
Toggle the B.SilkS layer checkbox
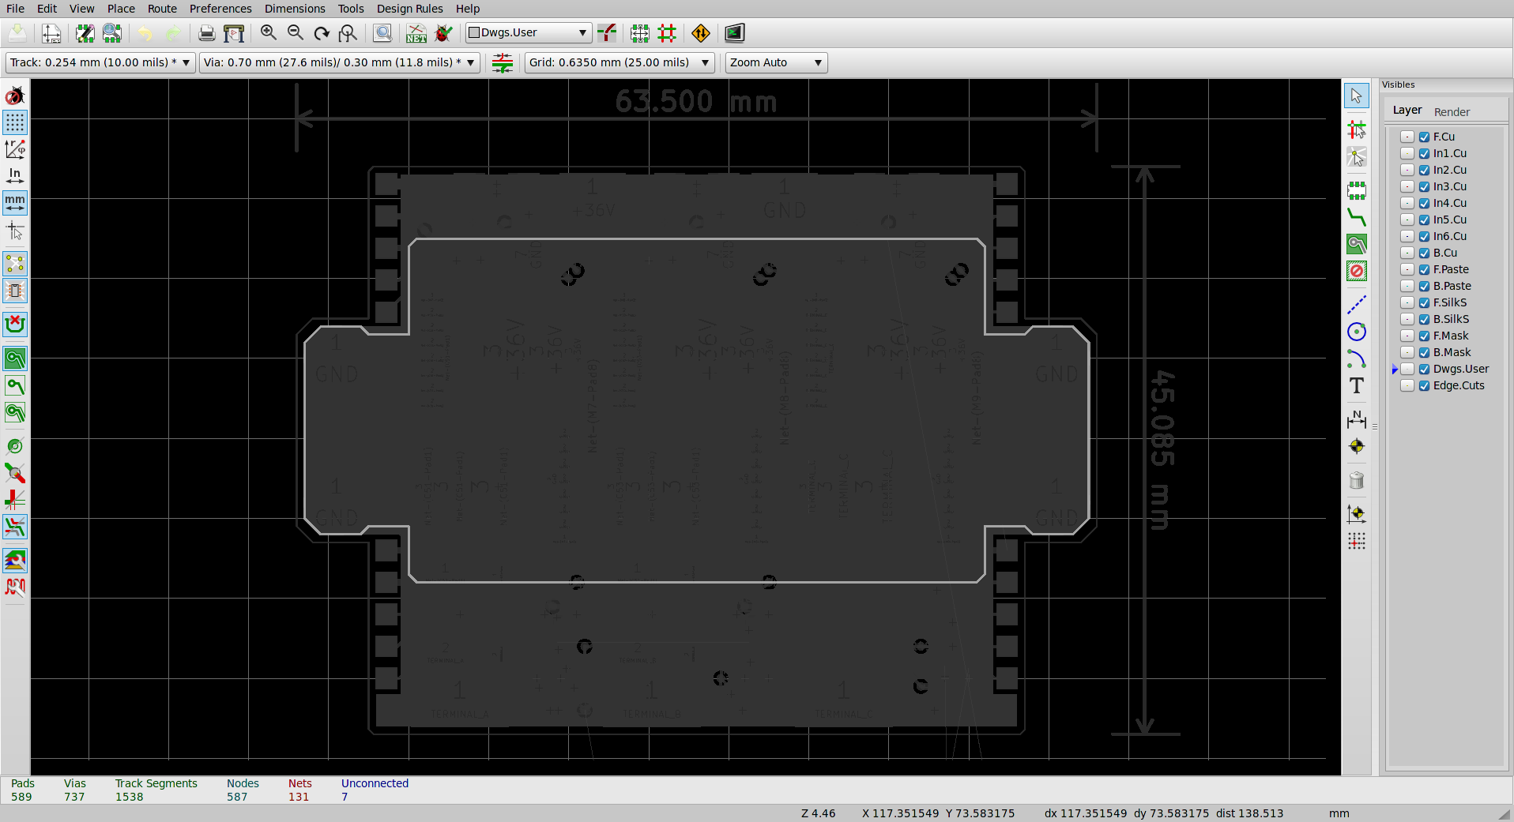click(1424, 319)
